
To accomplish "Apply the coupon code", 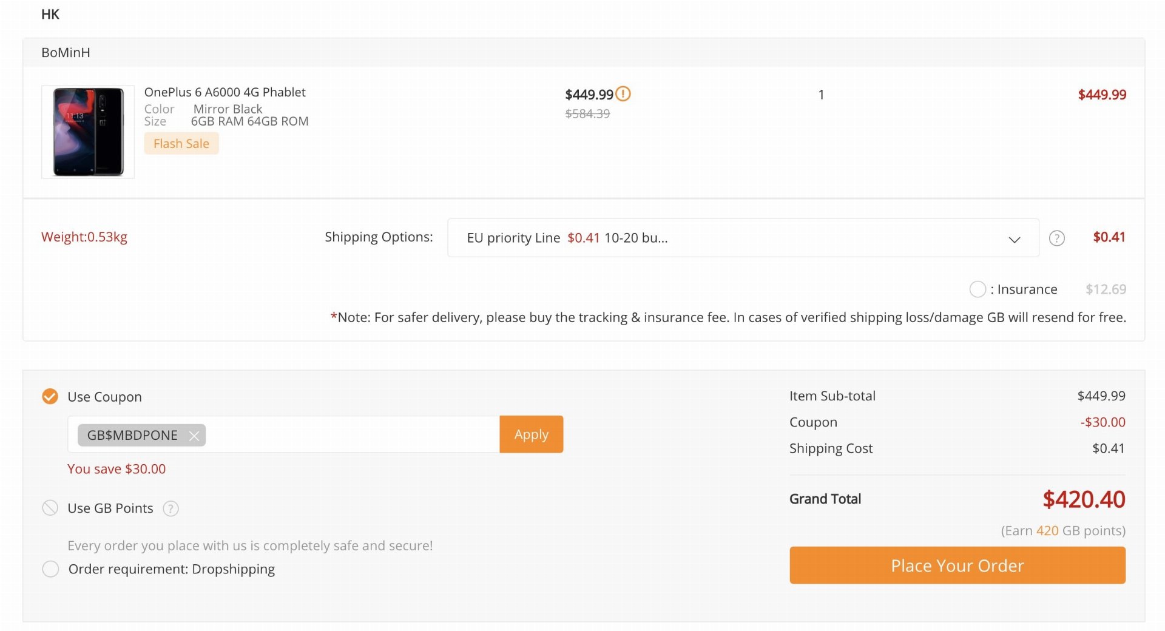I will 532,434.
